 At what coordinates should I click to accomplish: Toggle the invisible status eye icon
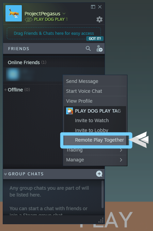point(29,19)
